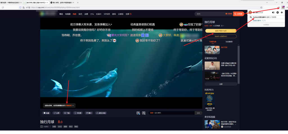Expand the 全部 categories menu
Screen dimensions: 288x134
pyautogui.click(x=128, y=14)
